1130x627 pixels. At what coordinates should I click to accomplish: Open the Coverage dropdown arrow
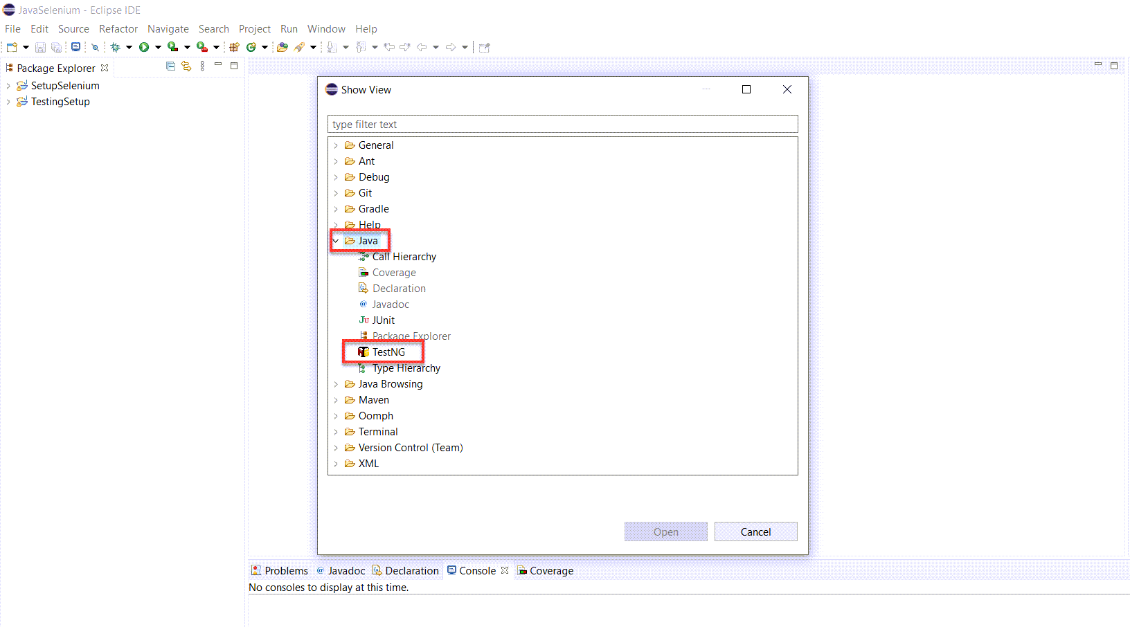(x=187, y=47)
